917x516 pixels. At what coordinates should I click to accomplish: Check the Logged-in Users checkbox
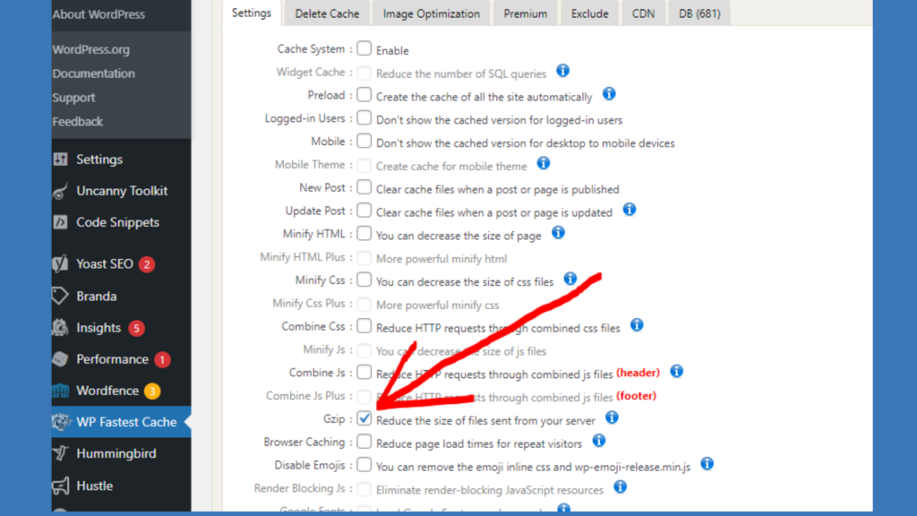click(364, 117)
